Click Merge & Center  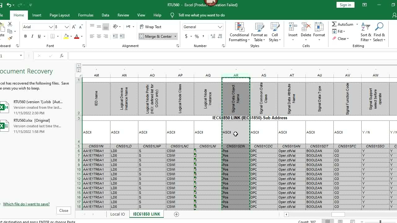156,36
